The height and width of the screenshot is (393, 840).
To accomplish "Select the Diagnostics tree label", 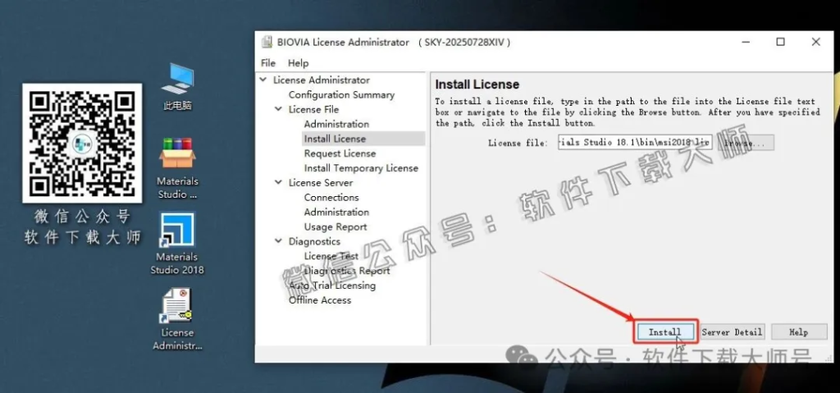I will (314, 241).
